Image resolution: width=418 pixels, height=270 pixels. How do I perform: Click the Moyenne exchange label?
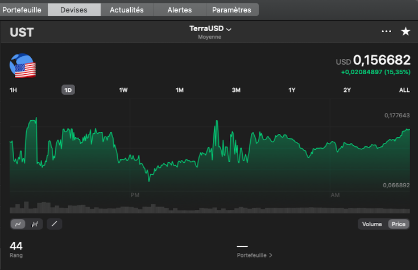(209, 37)
